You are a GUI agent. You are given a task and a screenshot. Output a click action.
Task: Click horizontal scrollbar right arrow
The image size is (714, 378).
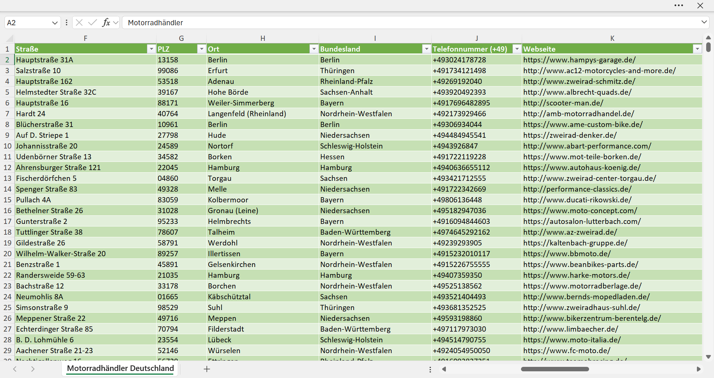(x=698, y=369)
